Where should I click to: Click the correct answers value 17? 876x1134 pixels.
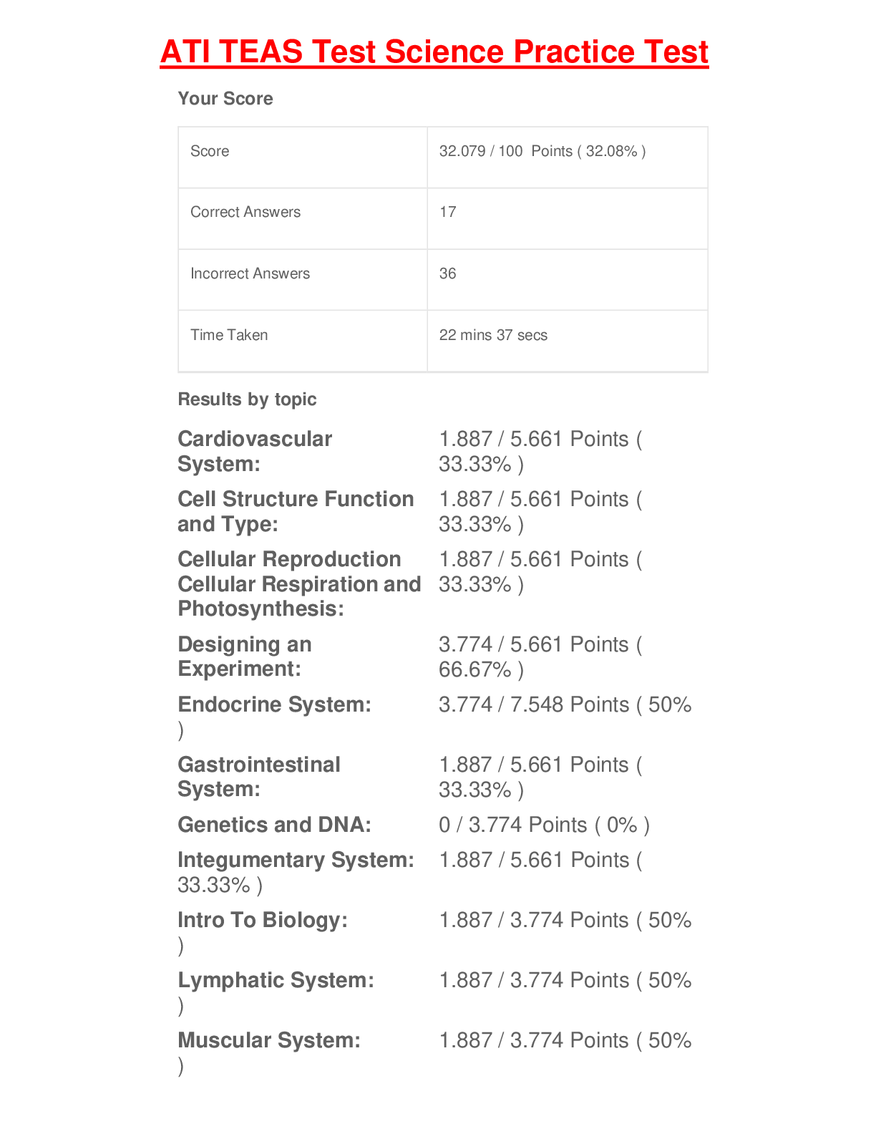[448, 212]
